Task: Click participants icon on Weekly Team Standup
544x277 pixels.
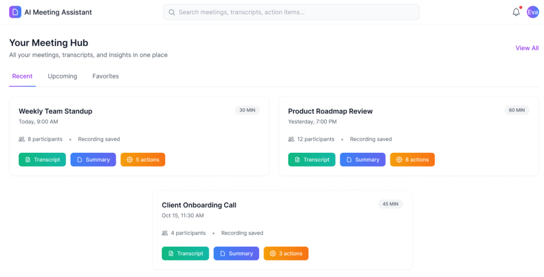Action: 22,139
